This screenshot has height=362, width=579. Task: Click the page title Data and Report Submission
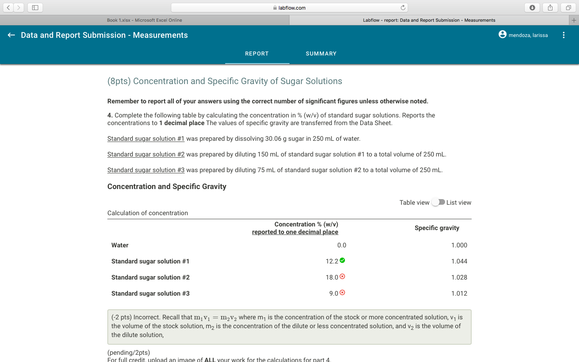tap(104, 35)
